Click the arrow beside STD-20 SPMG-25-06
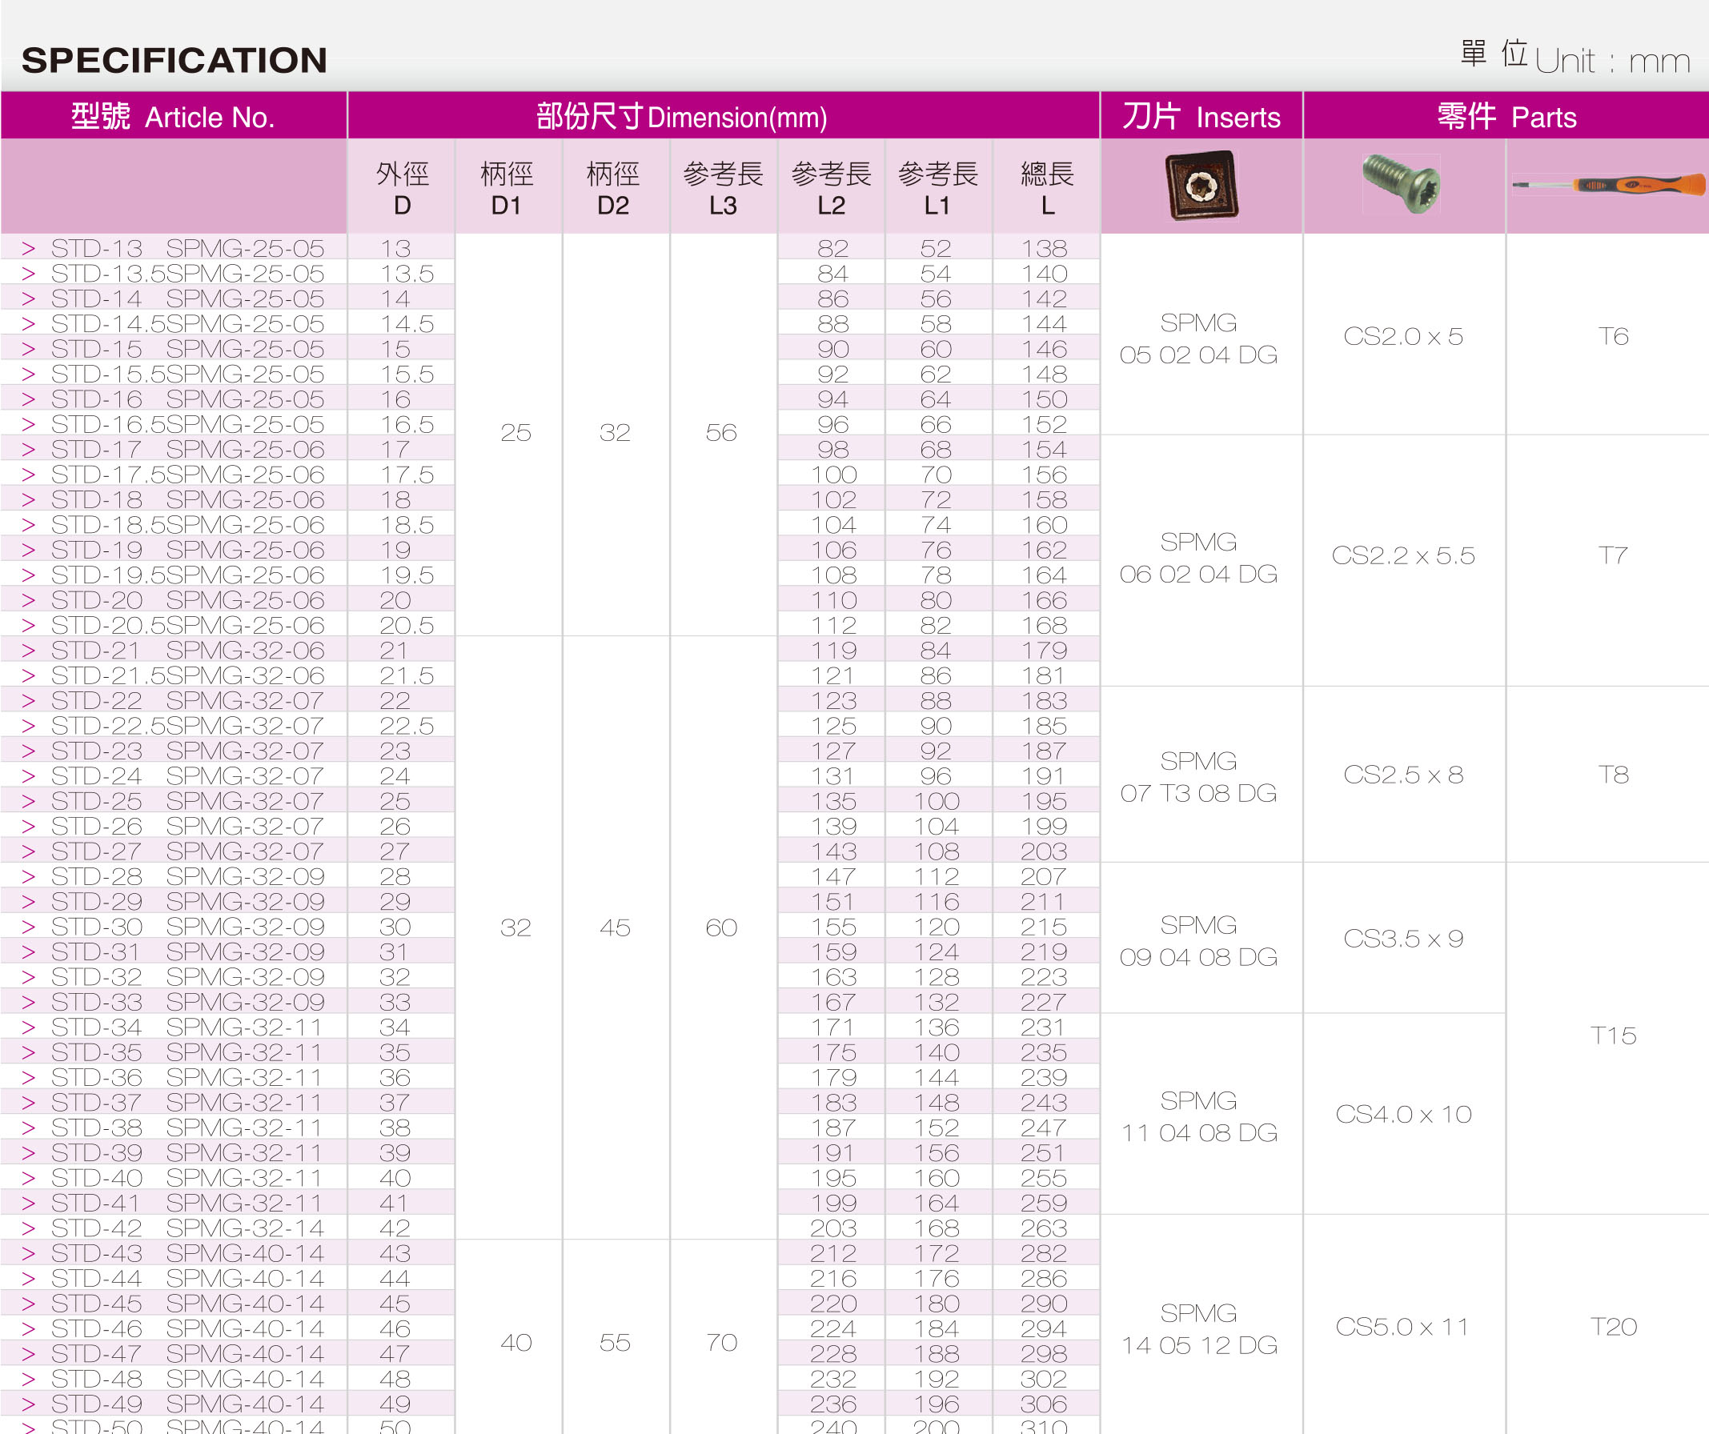The width and height of the screenshot is (1709, 1434). pyautogui.click(x=29, y=600)
